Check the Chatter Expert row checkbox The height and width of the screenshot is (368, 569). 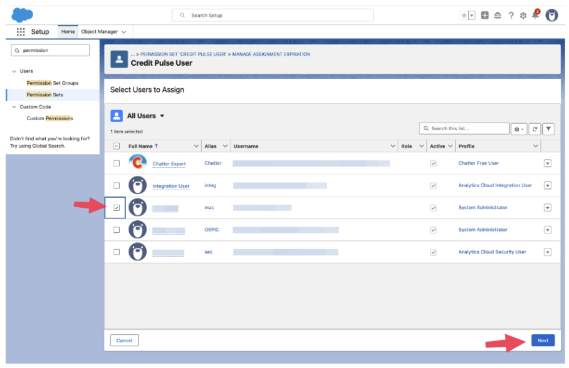click(x=117, y=163)
